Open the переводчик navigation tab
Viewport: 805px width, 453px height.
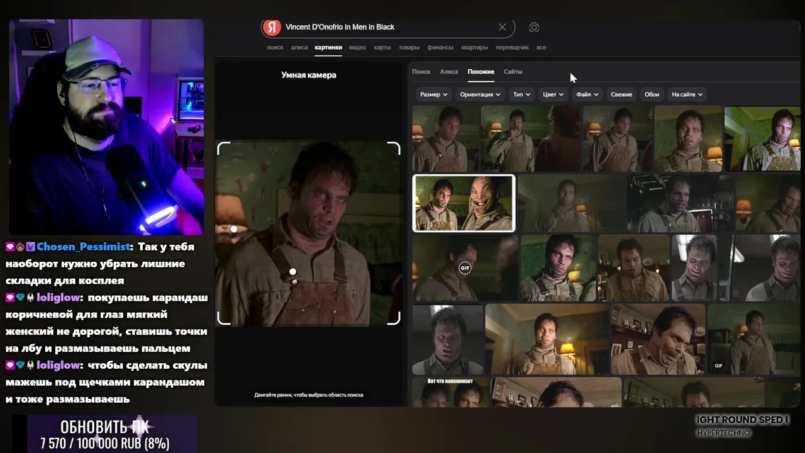coord(512,47)
